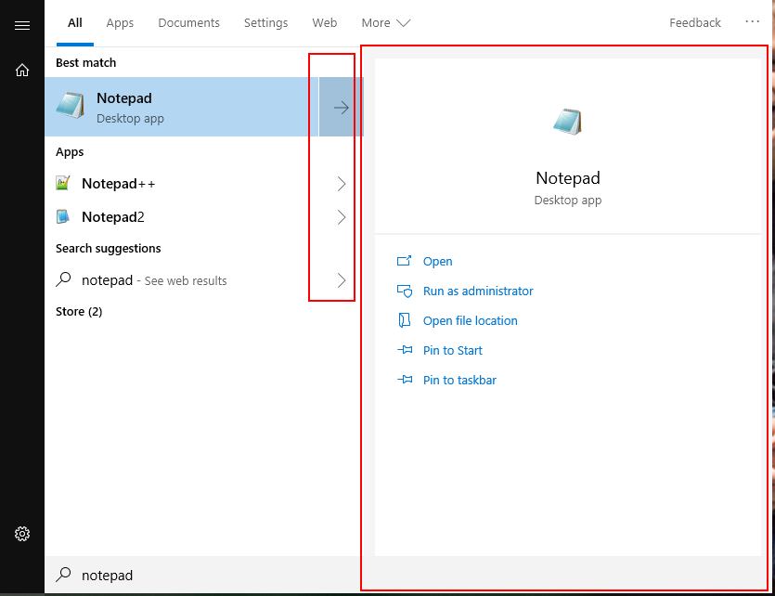The width and height of the screenshot is (775, 596).
Task: Click Open file location
Action: (470, 320)
